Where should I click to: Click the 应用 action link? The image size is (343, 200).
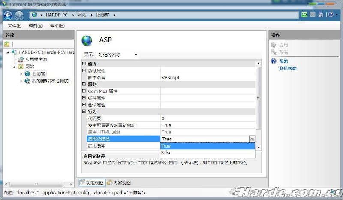(283, 45)
